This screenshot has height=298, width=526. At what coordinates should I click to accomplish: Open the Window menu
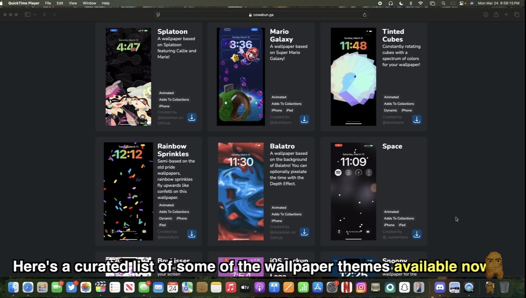coord(89,3)
